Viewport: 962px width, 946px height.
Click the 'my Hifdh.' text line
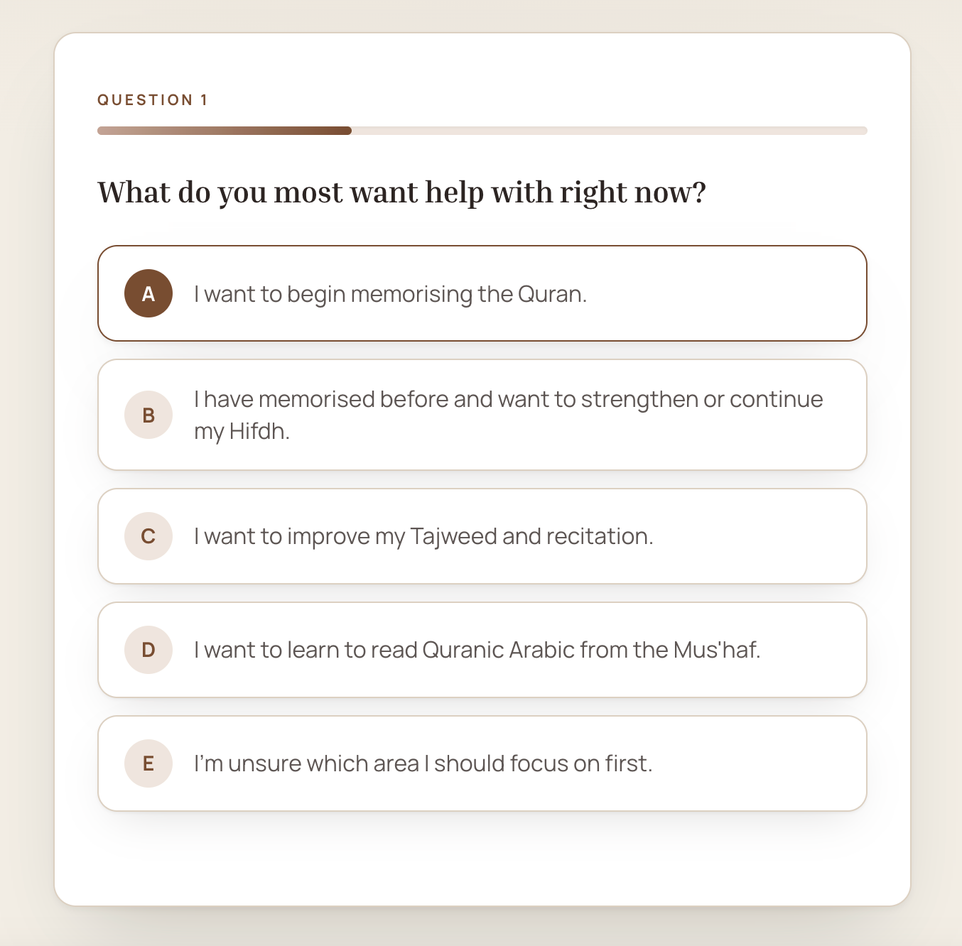point(242,431)
